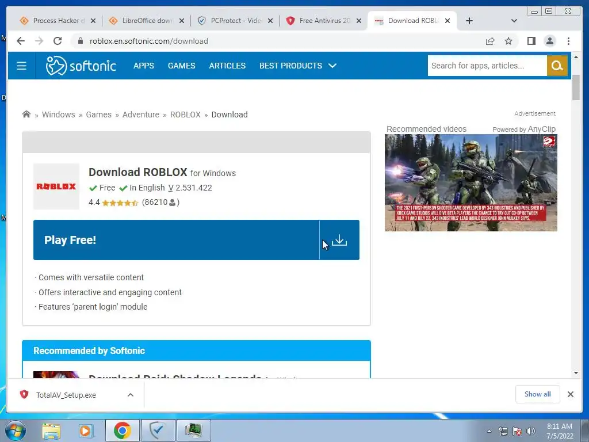589x442 pixels.
Task: Bookmark this page with the star icon
Action: pos(508,41)
